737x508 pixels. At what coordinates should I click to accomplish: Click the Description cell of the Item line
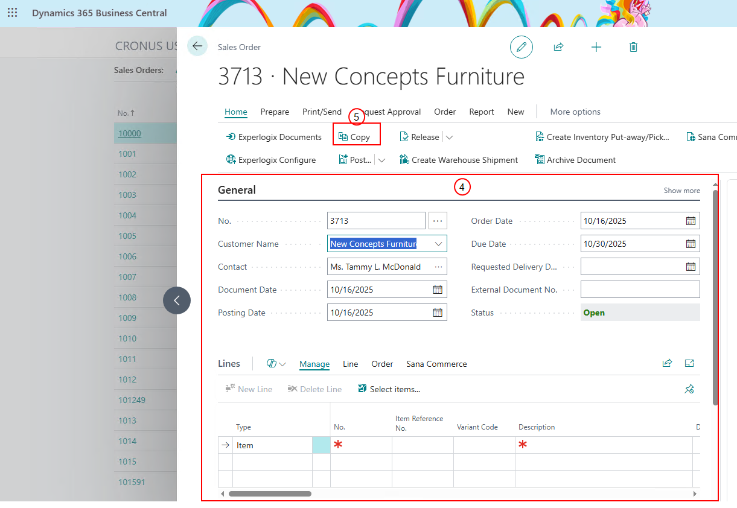pos(604,445)
